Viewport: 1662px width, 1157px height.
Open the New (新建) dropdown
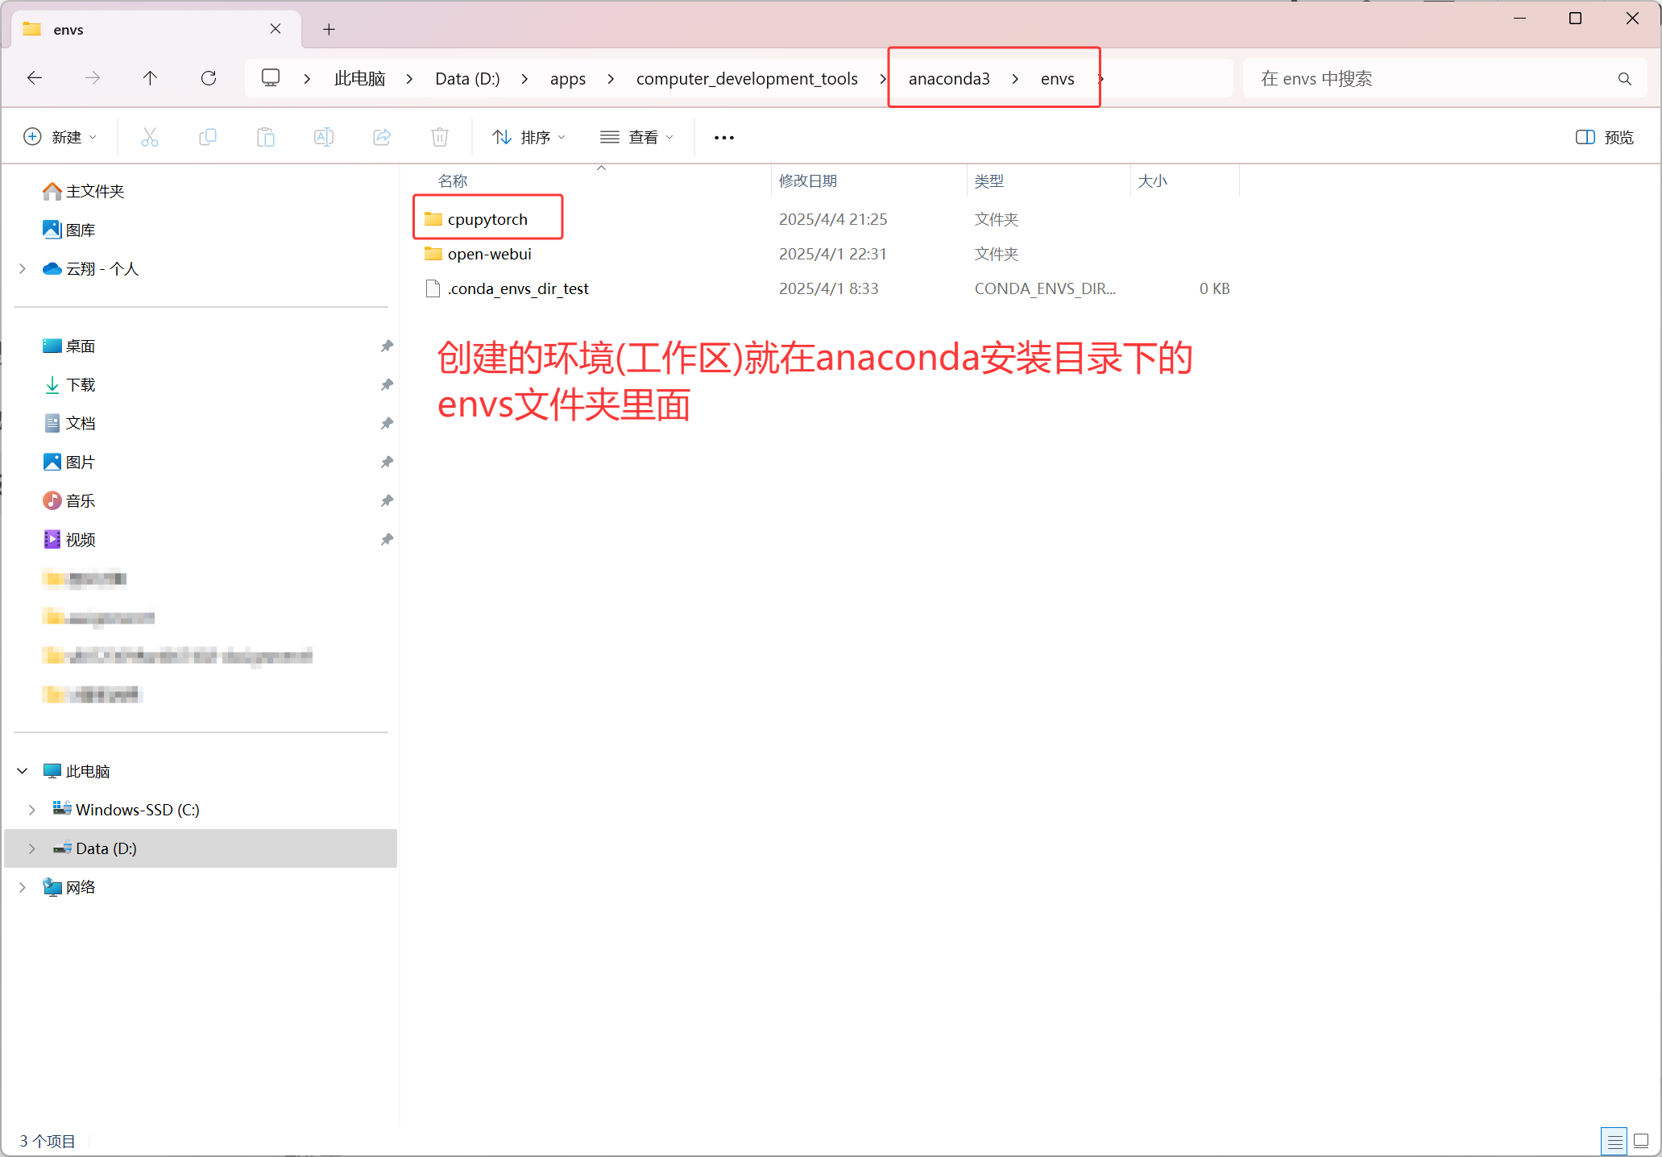[60, 137]
